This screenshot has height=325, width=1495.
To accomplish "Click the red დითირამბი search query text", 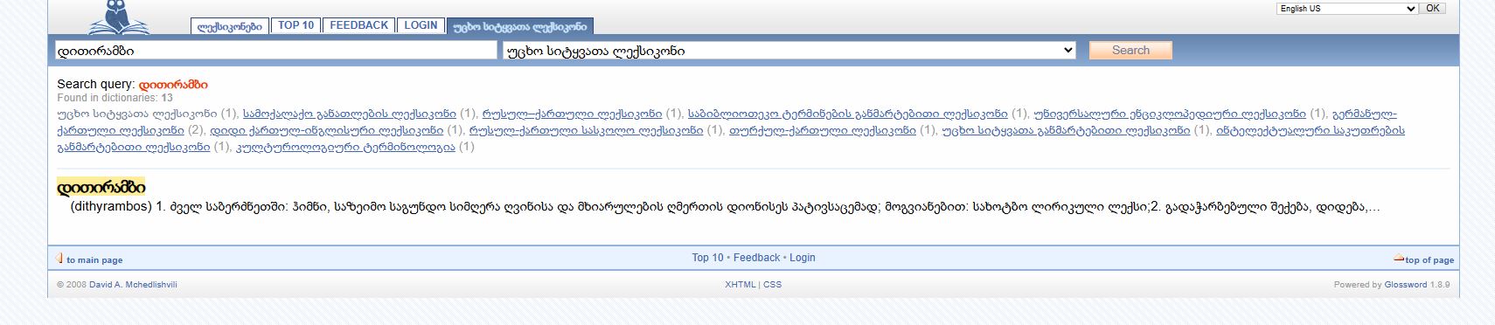I will point(173,85).
